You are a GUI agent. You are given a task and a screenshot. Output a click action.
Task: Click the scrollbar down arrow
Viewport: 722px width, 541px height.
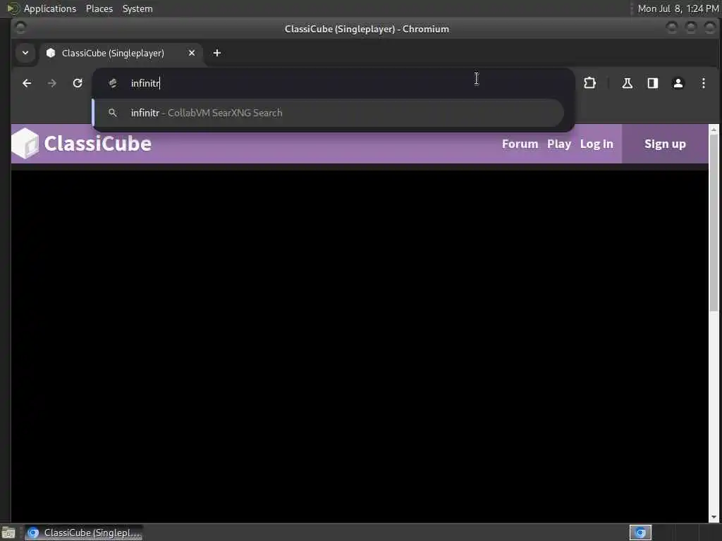[x=714, y=517]
